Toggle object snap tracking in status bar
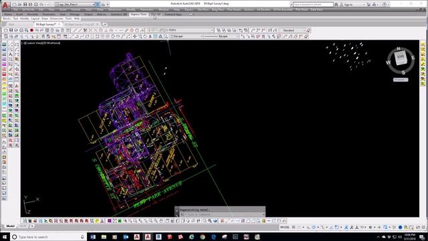Viewport: 428px width, 241px height. tap(332, 228)
